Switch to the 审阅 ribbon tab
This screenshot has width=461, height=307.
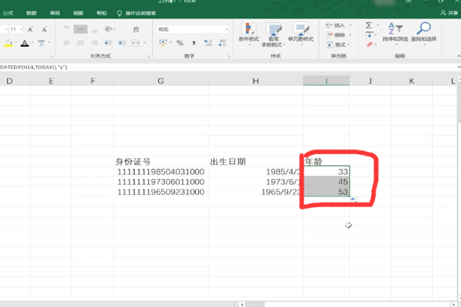coord(55,13)
